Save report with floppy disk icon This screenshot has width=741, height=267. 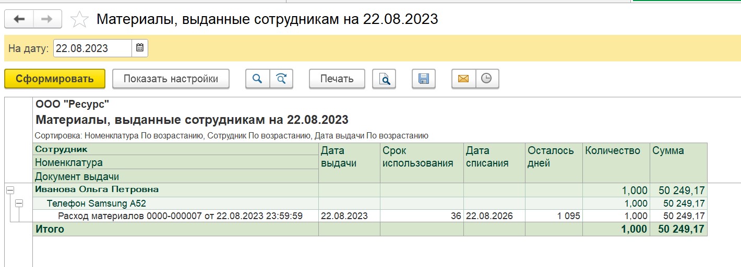point(424,79)
